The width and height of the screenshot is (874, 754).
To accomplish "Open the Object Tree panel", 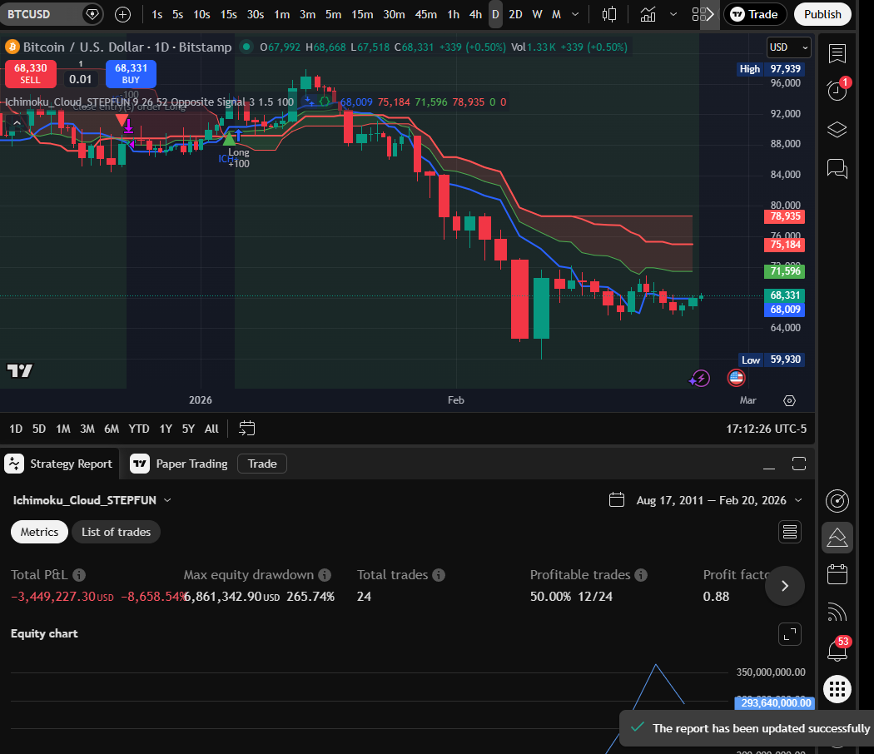I will pyautogui.click(x=837, y=129).
